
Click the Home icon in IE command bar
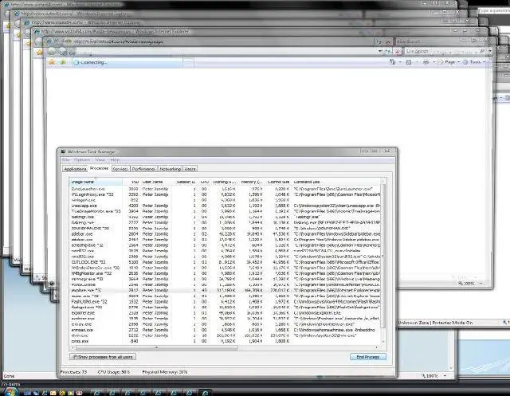tap(393, 62)
